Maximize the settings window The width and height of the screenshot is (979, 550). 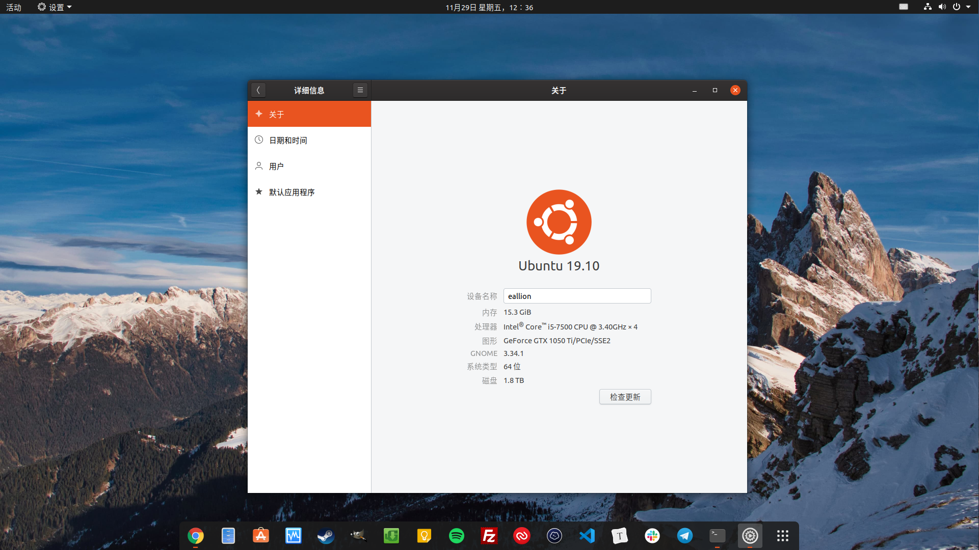tap(715, 90)
